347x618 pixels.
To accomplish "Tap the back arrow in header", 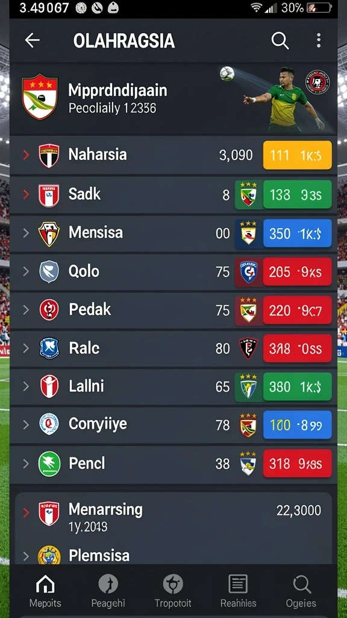I will 33,40.
